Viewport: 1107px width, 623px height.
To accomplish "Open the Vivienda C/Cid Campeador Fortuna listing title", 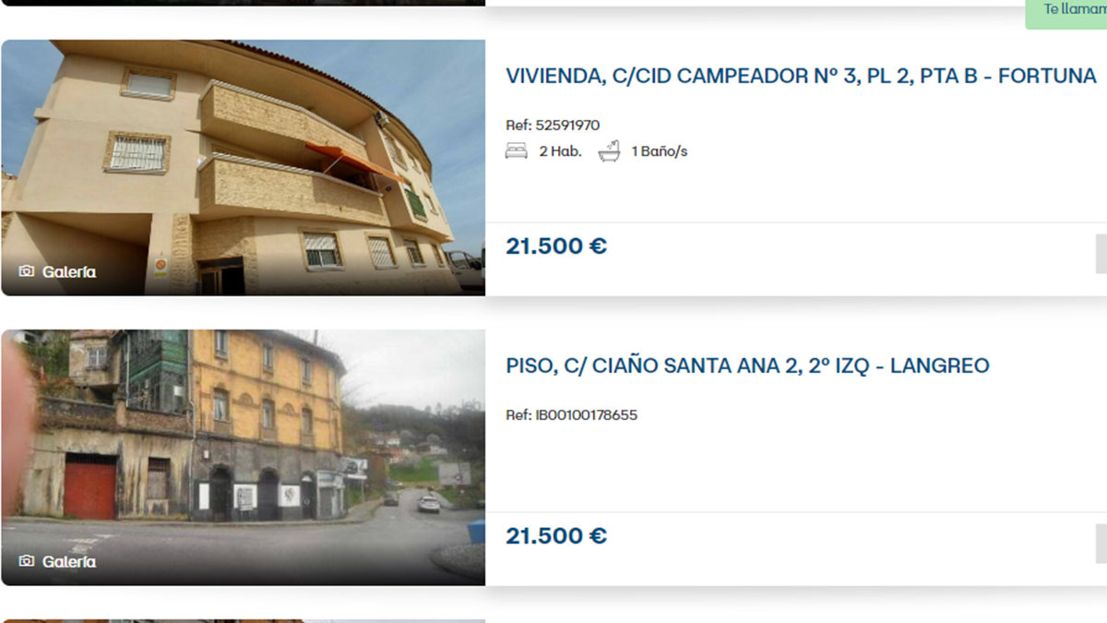I will coord(801,77).
